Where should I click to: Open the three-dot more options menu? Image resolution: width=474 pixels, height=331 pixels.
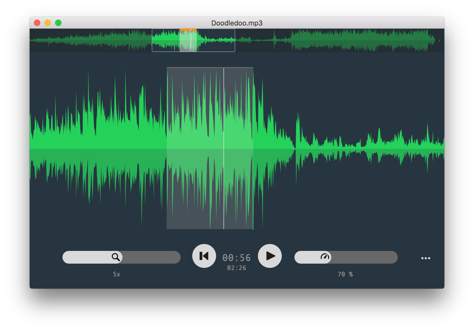click(x=426, y=258)
